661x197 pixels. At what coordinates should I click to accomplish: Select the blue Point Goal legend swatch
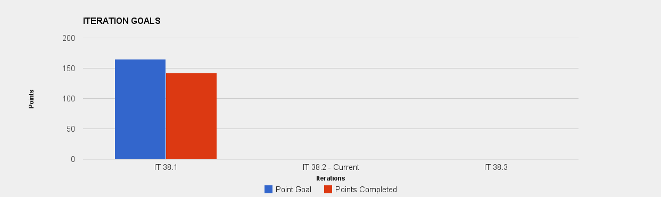(x=268, y=190)
